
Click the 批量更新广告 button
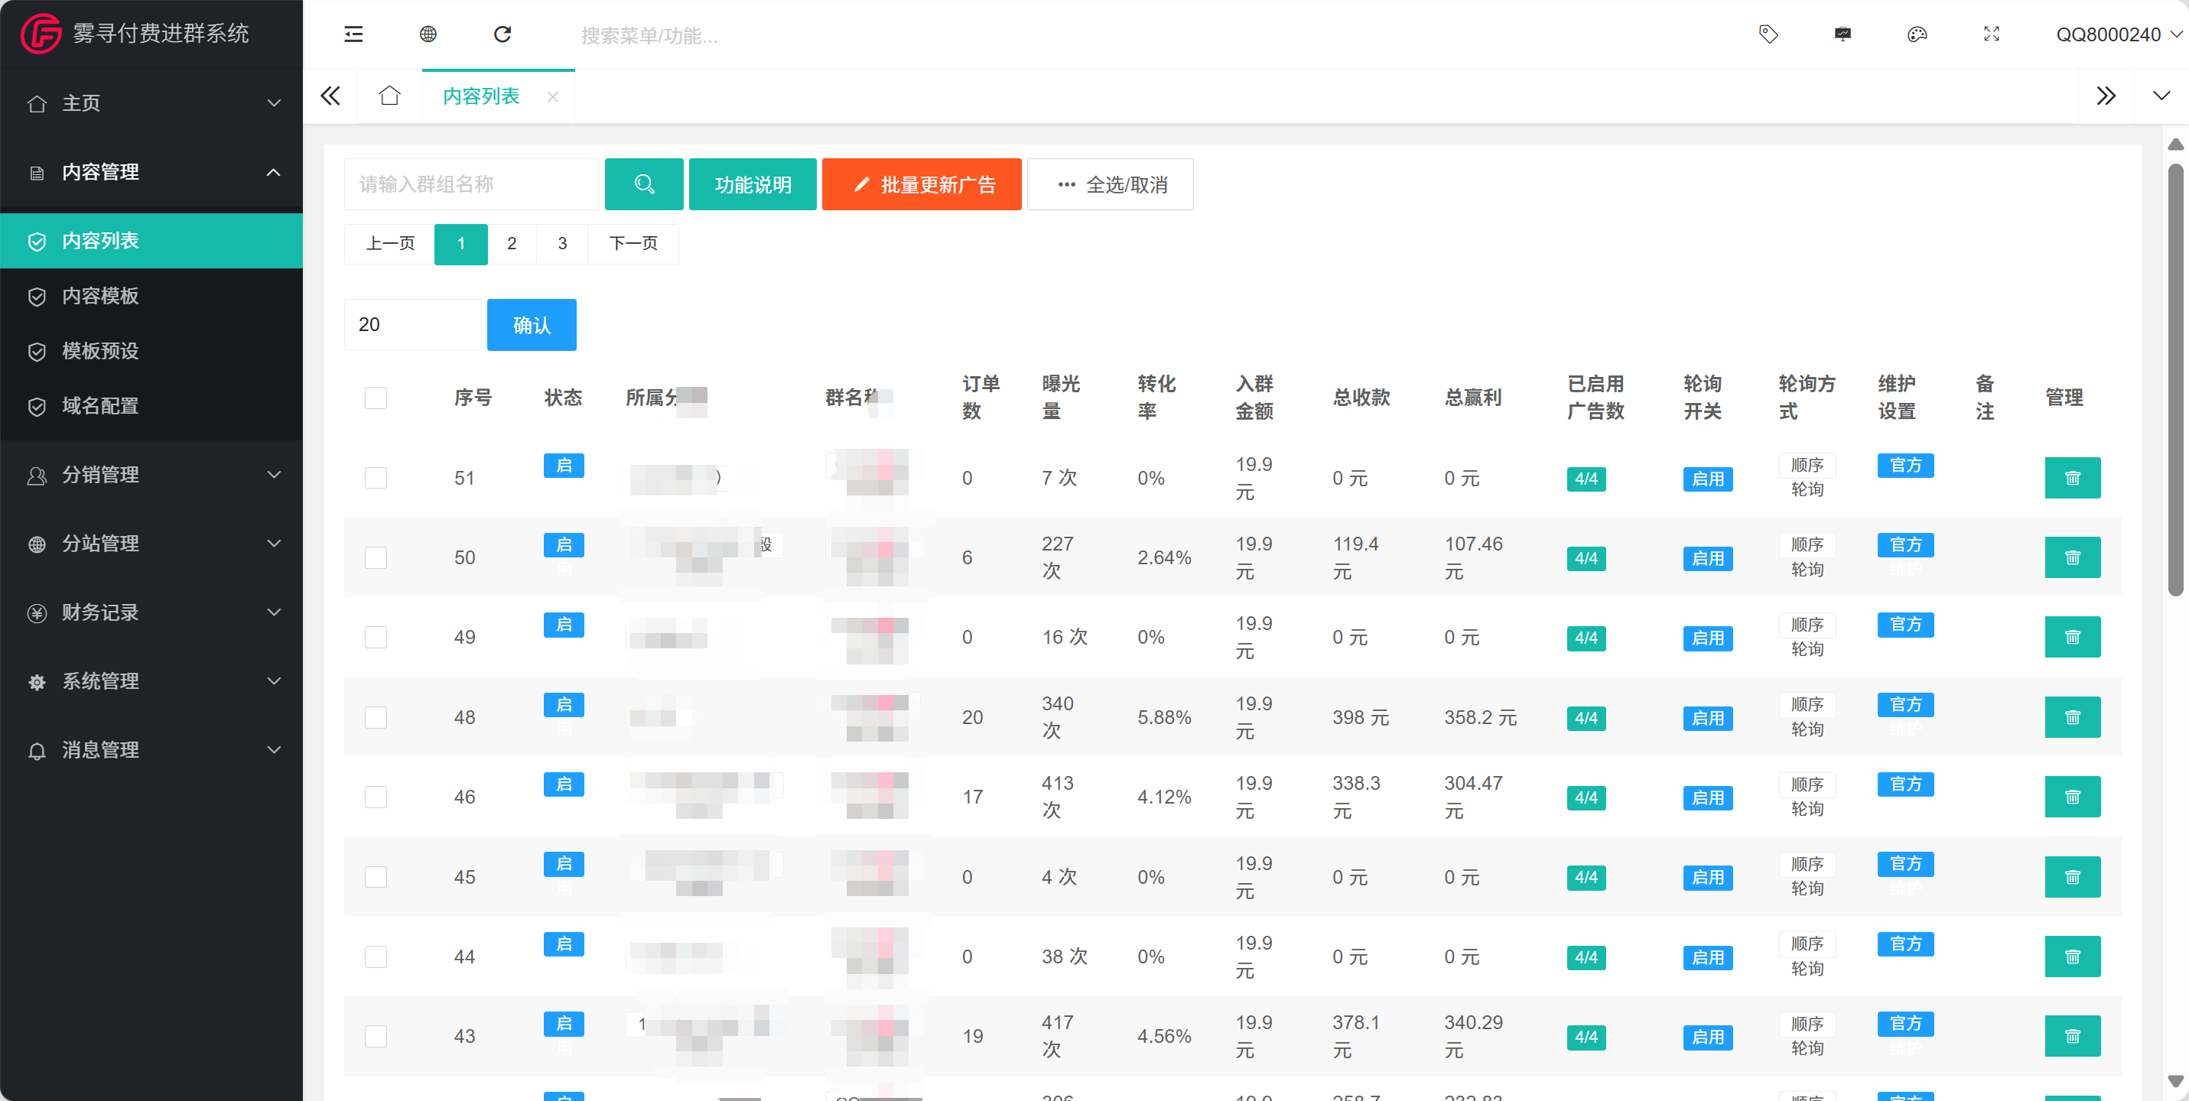pyautogui.click(x=921, y=183)
